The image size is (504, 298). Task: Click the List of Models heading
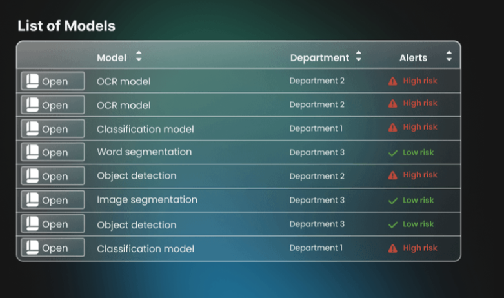coord(66,26)
